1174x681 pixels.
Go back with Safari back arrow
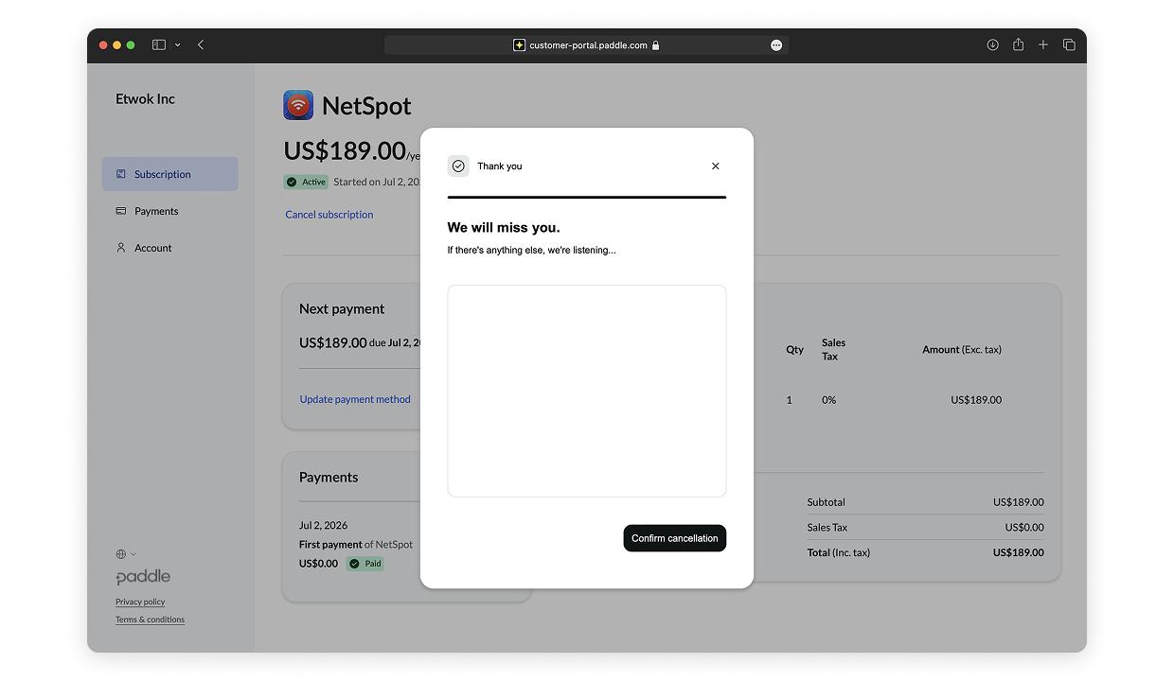pos(201,44)
